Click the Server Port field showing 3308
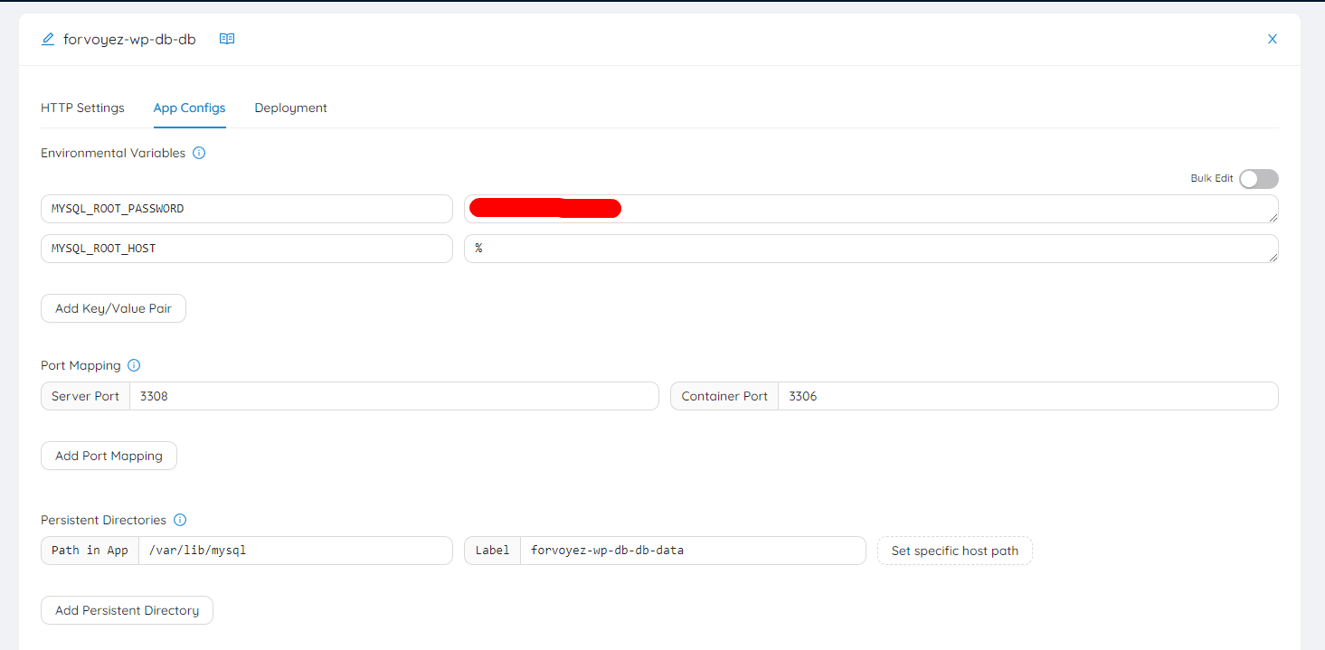 pos(394,396)
